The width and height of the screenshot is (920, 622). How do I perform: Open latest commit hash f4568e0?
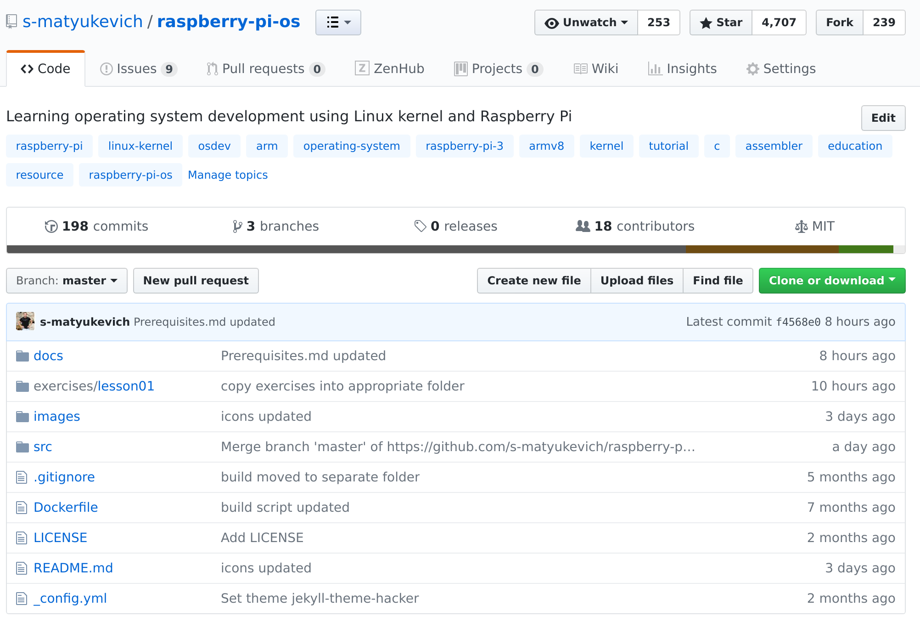[798, 322]
